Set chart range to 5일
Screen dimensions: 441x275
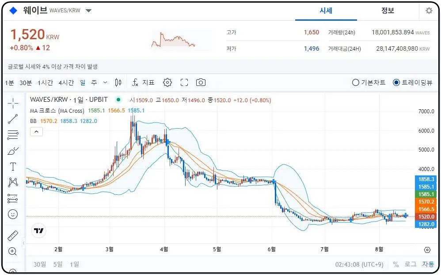(x=58, y=264)
